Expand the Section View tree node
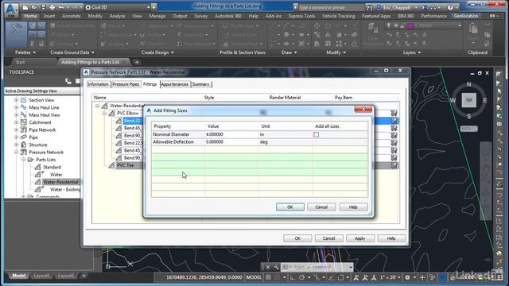This screenshot has width=509, height=286. pyautogui.click(x=16, y=100)
